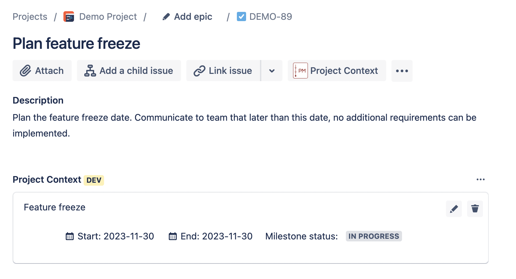Click the milestone start date calendar icon
516x279 pixels.
(70, 236)
